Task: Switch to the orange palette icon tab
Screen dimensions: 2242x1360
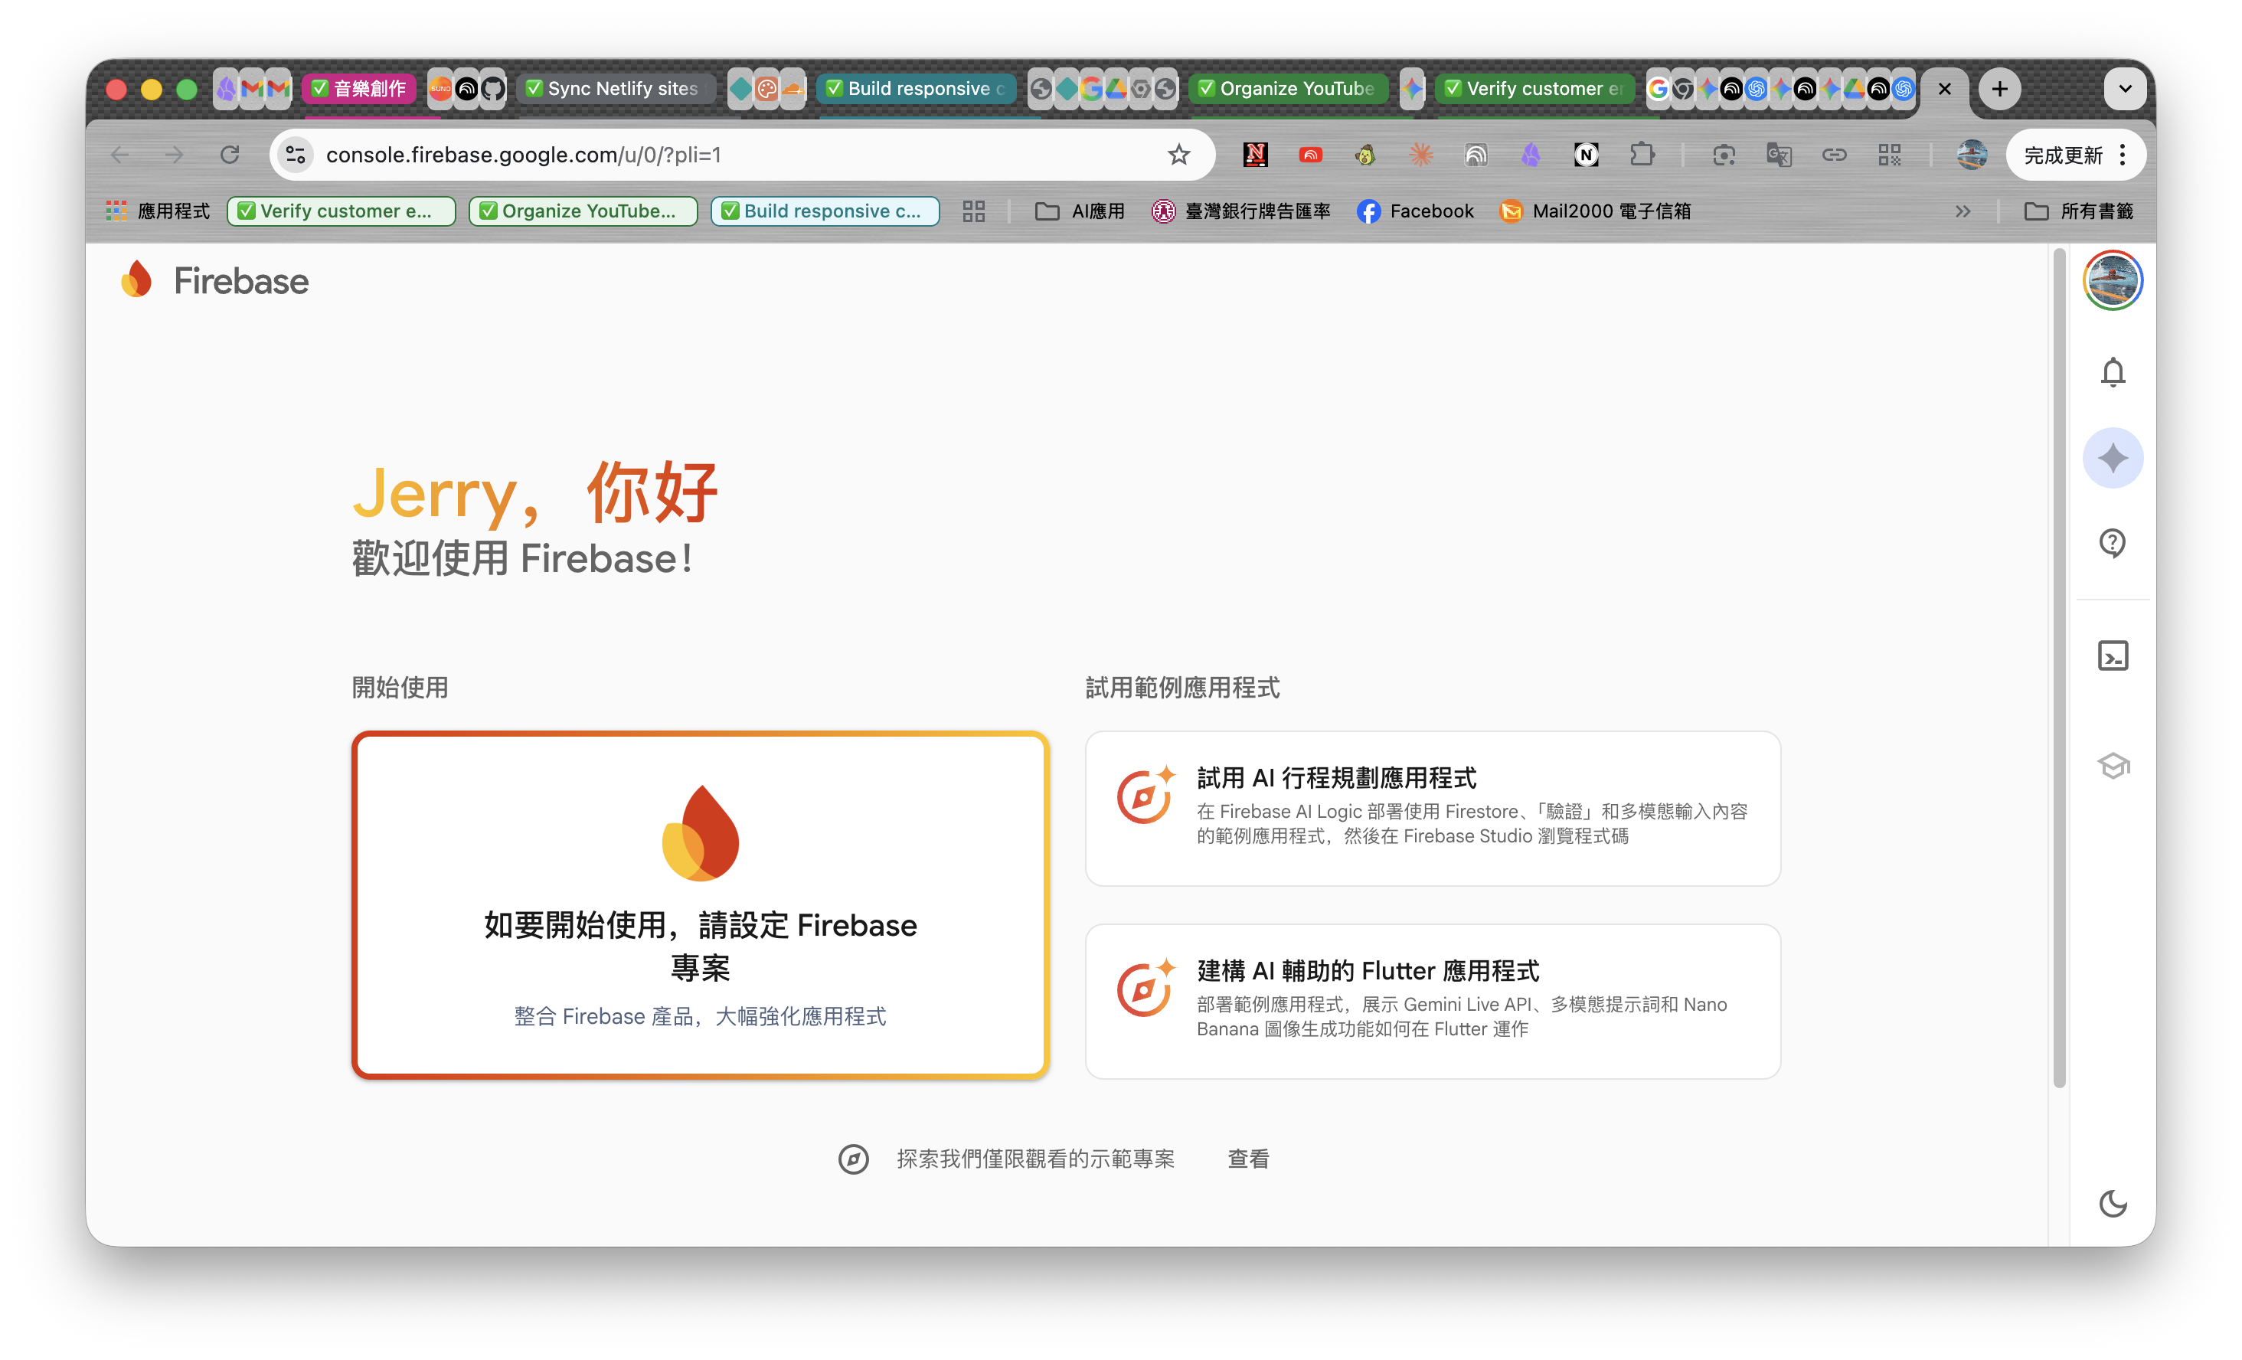Action: (767, 88)
